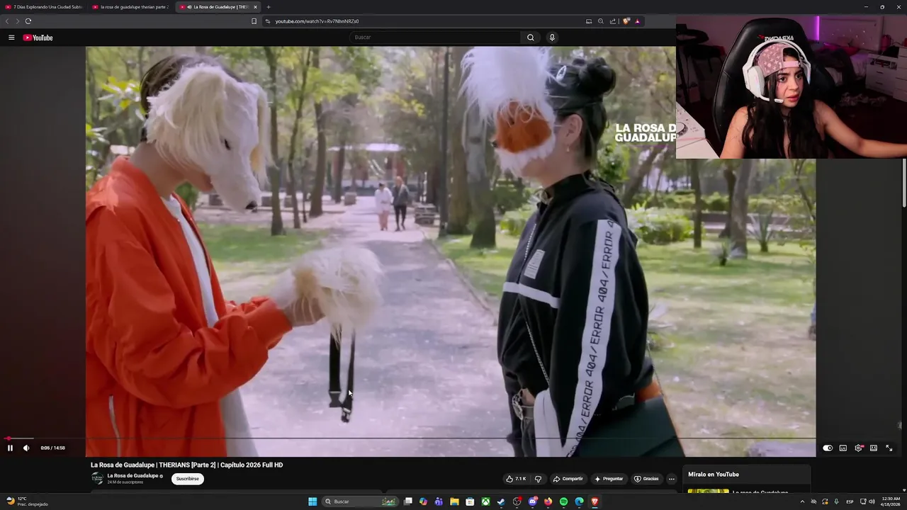
Task: Open the 12:30 AM clock and calendar
Action: (891, 501)
